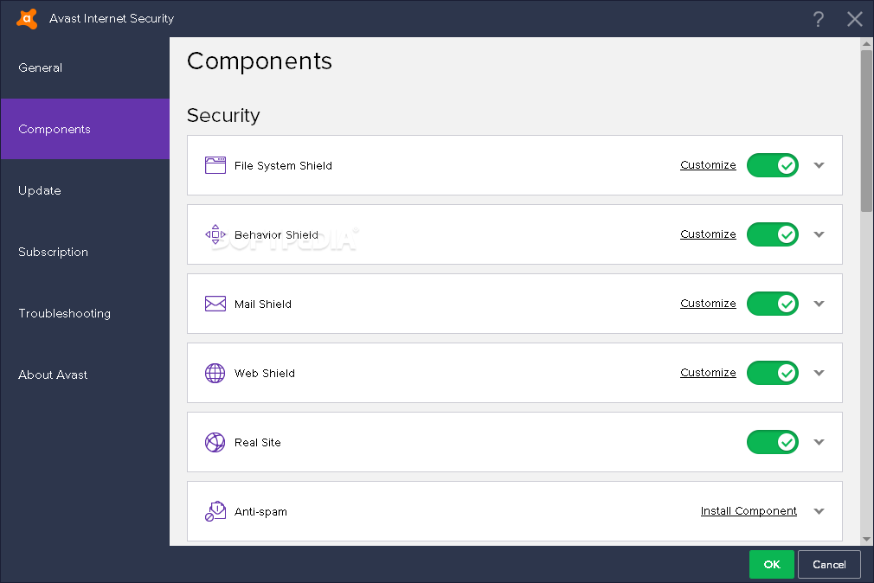Screen dimensions: 874x583
Task: Click Install Component for Anti-spam
Action: 749,511
